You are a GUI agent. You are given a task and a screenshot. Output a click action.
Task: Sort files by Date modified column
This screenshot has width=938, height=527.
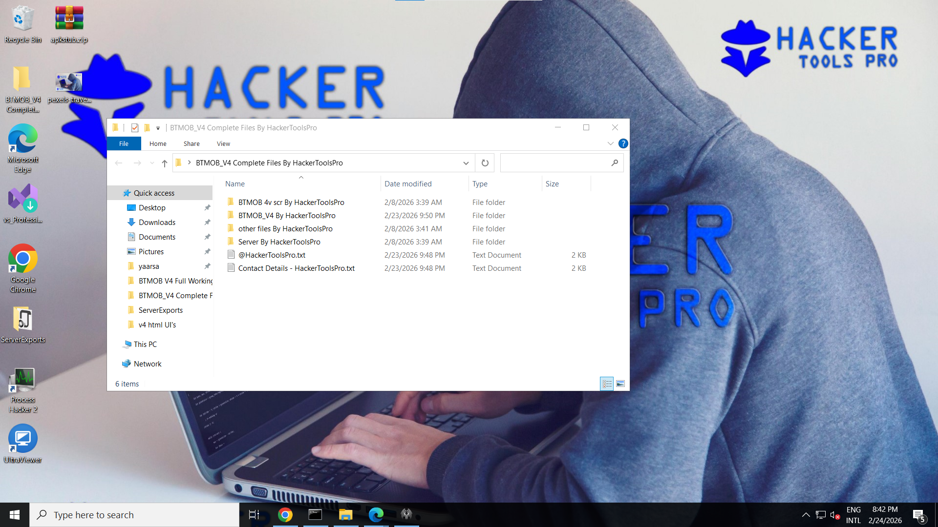[408, 184]
